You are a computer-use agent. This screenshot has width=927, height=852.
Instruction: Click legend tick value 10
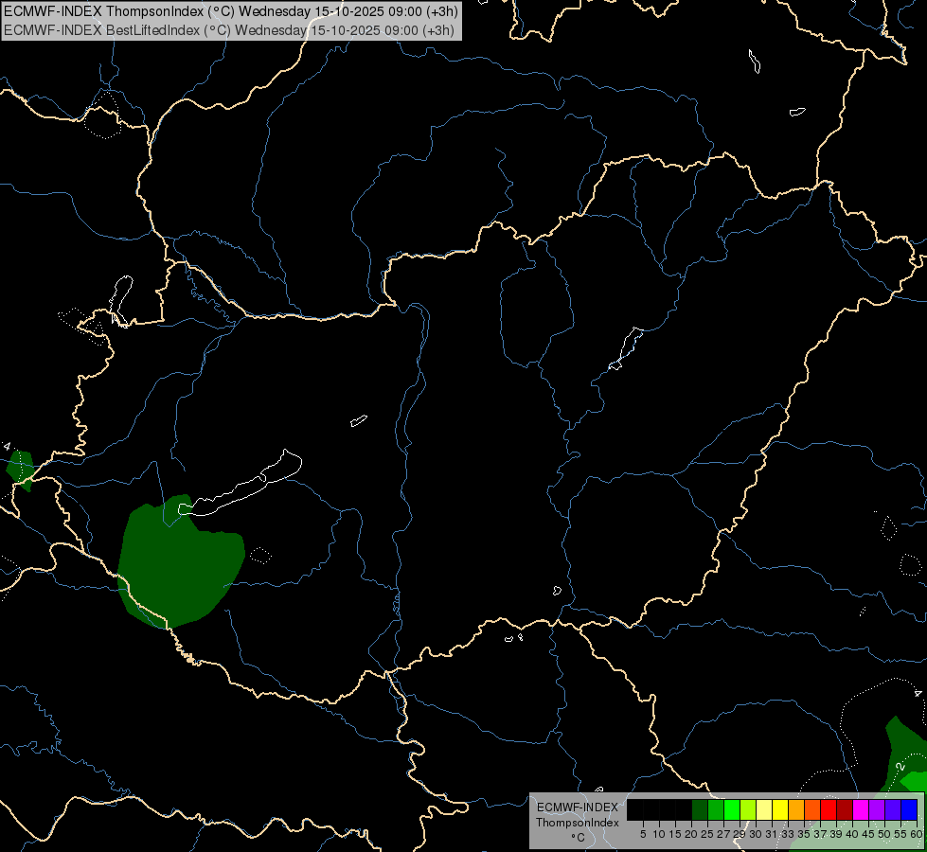659,834
